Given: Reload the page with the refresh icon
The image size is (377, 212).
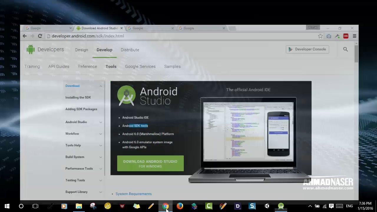Looking at the screenshot, I should 40,36.
